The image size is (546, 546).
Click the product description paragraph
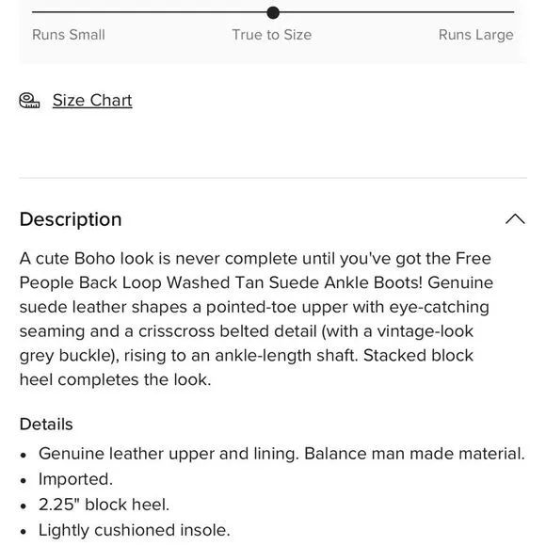pyautogui.click(x=256, y=319)
